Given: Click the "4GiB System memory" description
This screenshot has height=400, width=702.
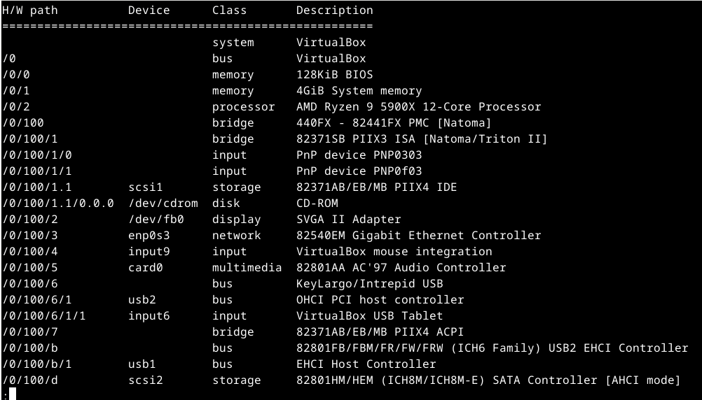Looking at the screenshot, I should point(359,91).
